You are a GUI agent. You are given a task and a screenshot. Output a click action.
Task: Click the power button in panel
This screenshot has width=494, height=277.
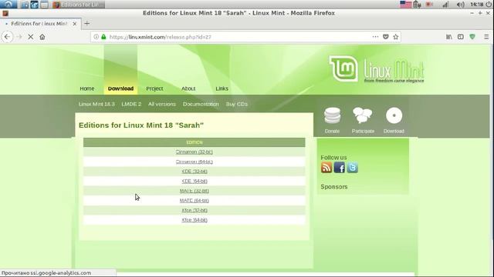489,5
